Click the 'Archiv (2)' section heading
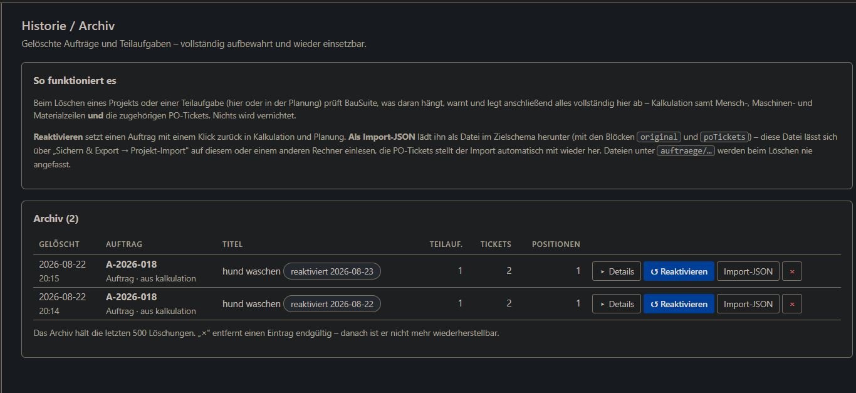 coord(56,219)
